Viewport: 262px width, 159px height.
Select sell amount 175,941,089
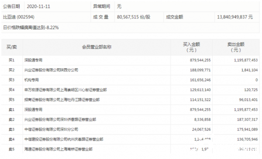pyautogui.click(x=247, y=129)
